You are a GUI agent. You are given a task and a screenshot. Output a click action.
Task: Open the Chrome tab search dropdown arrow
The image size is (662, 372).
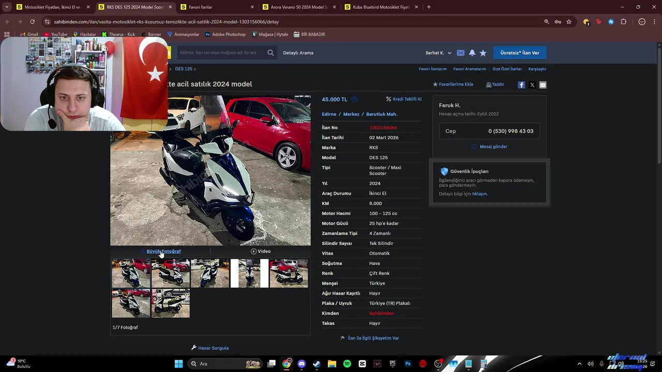tap(7, 7)
